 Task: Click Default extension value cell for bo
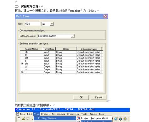88,66
